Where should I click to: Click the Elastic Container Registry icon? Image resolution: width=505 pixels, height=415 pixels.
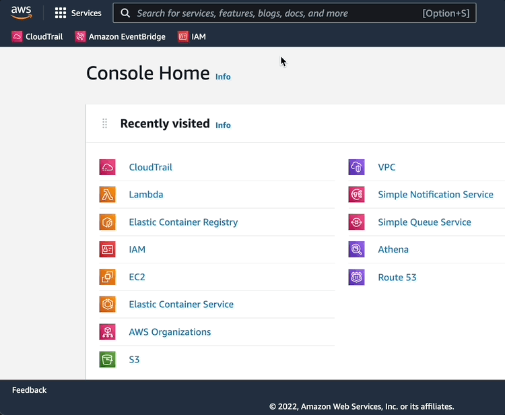pyautogui.click(x=107, y=222)
